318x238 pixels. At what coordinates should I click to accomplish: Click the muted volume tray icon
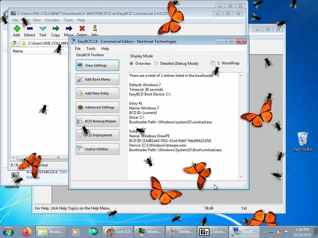[279, 232]
